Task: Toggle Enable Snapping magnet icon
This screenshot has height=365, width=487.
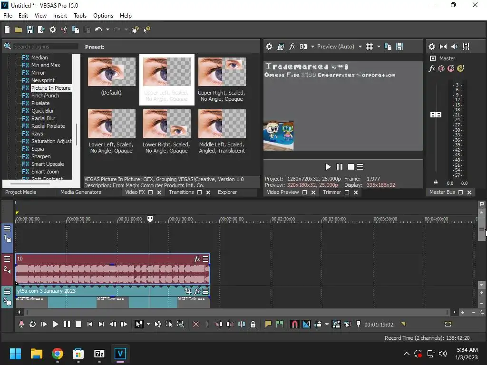Action: (x=294, y=324)
